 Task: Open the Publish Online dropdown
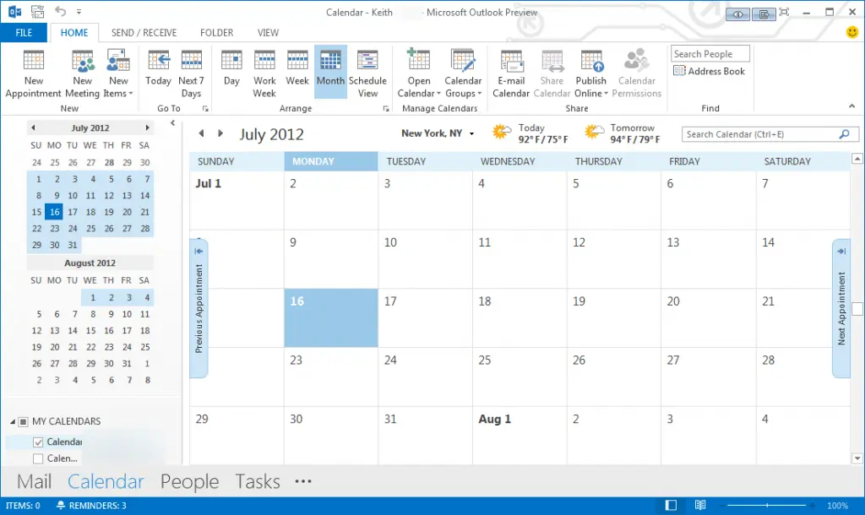click(590, 73)
